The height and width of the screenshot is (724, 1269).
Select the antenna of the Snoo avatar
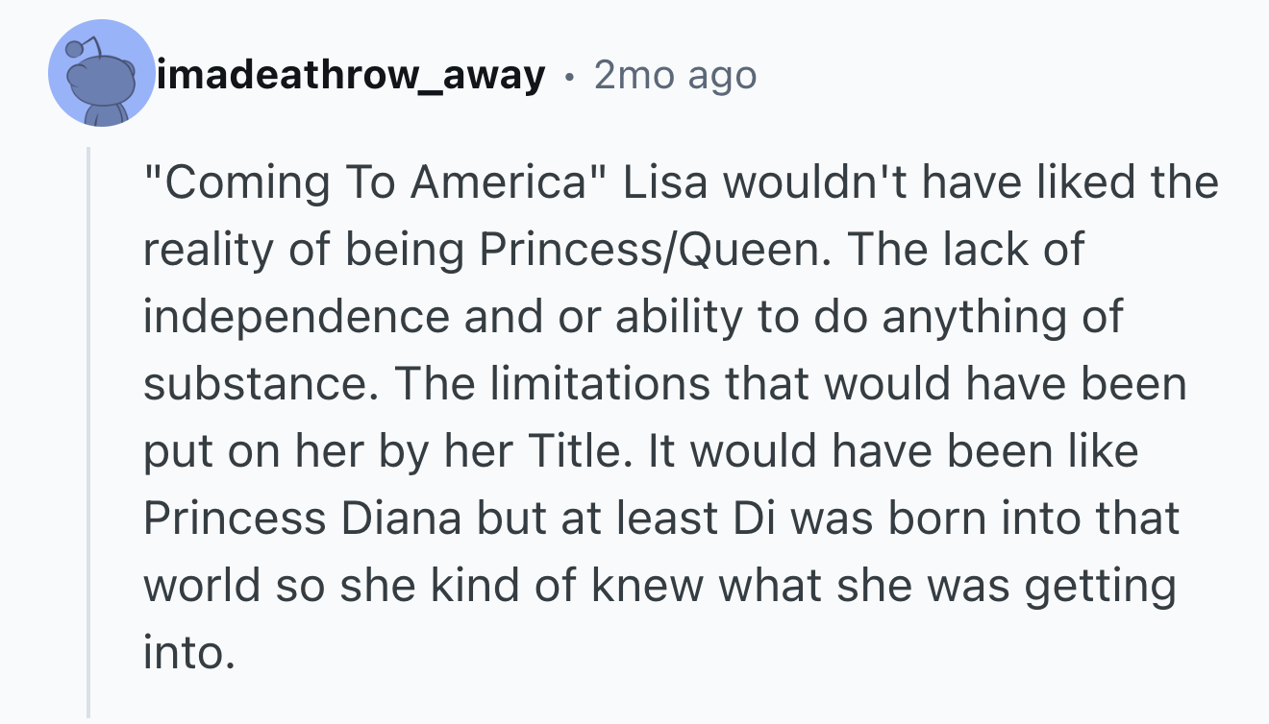84,47
